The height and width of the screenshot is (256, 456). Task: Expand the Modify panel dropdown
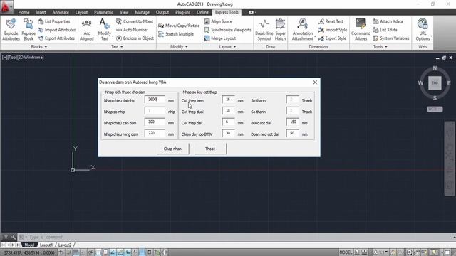pos(179,46)
